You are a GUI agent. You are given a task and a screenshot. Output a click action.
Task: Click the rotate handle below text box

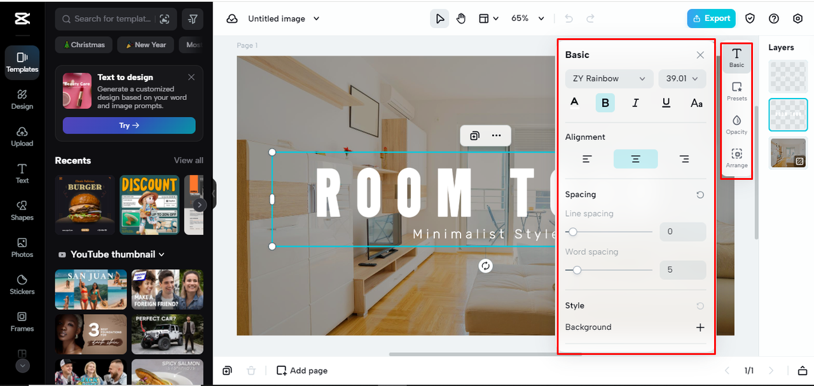pos(485,266)
